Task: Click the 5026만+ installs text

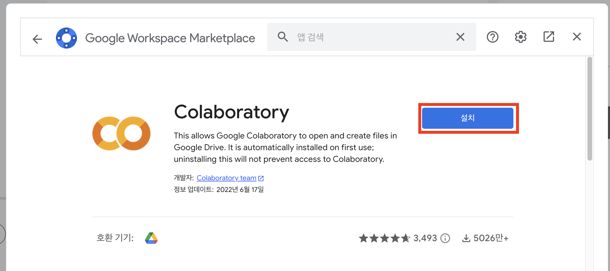Action: point(491,238)
